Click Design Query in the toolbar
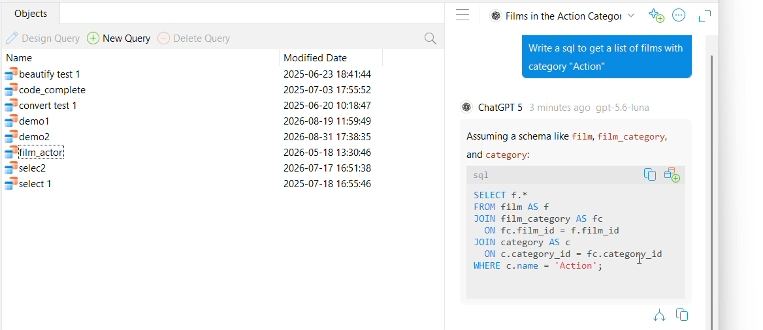 click(x=43, y=38)
